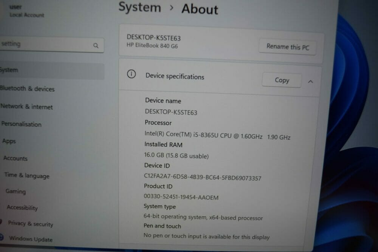This screenshot has width=378, height=252.
Task: Click the DESKTOP-K5STE63 value under Device name
Action: click(x=171, y=112)
